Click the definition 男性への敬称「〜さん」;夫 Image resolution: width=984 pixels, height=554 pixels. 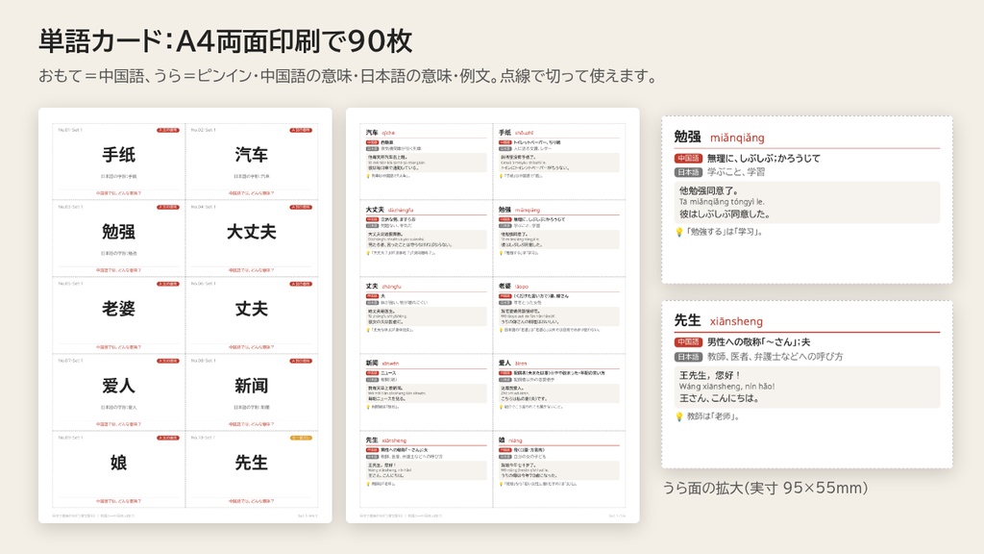pos(759,342)
